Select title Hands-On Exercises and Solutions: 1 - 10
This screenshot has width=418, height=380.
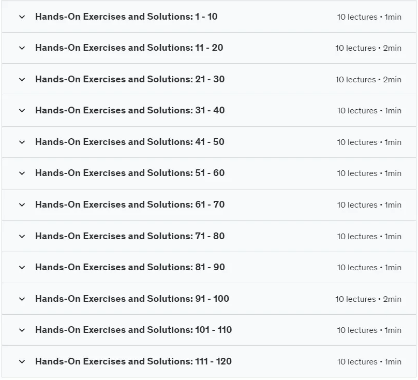click(126, 17)
